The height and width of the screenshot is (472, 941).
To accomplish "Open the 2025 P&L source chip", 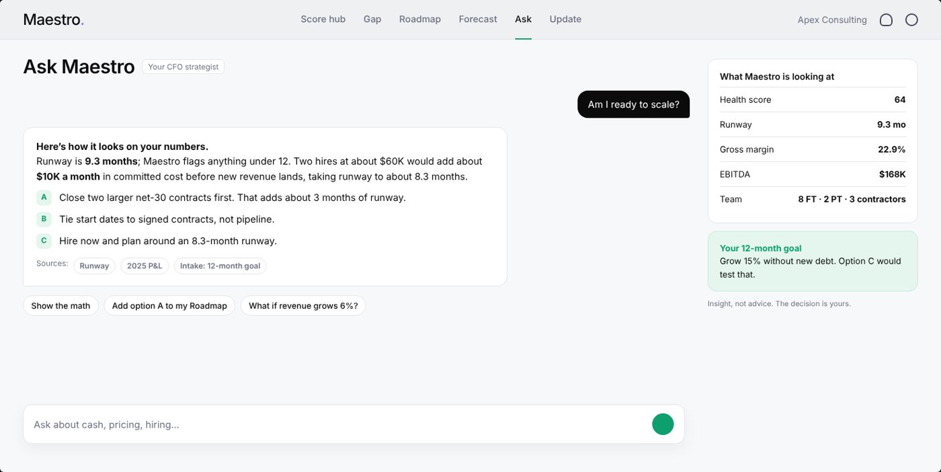I will 145,266.
